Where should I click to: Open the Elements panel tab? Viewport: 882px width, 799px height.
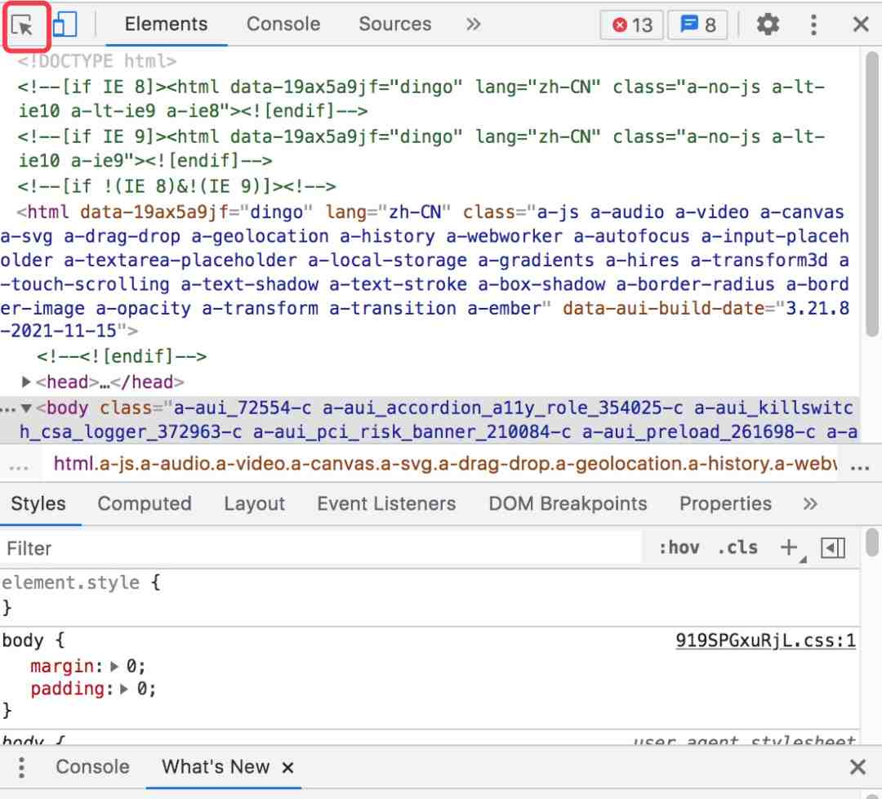pos(166,25)
